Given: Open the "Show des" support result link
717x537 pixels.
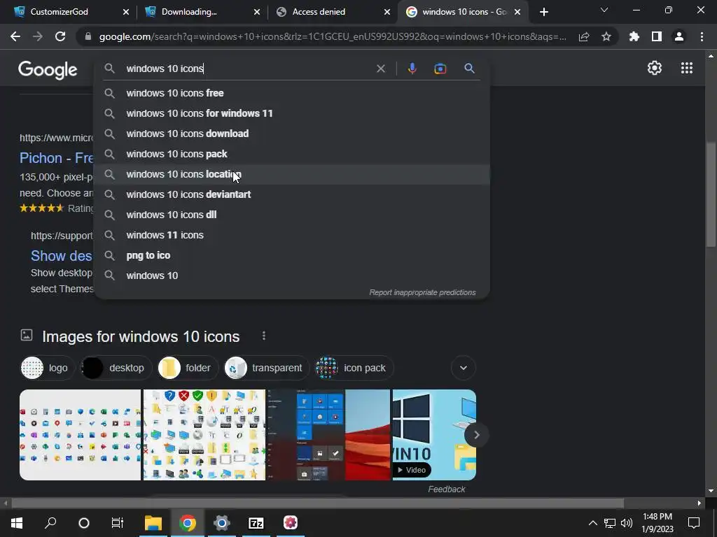Looking at the screenshot, I should 62,256.
